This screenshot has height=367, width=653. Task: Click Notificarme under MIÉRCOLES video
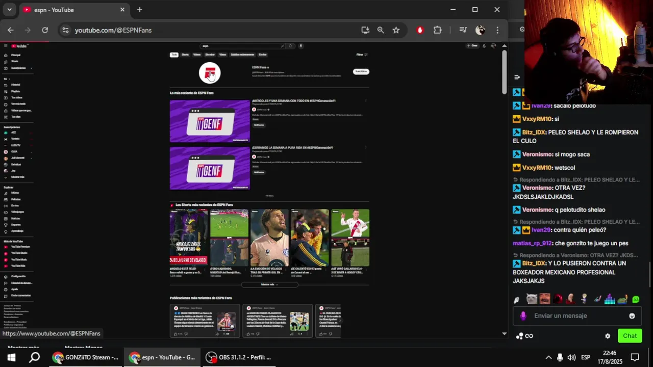259,125
